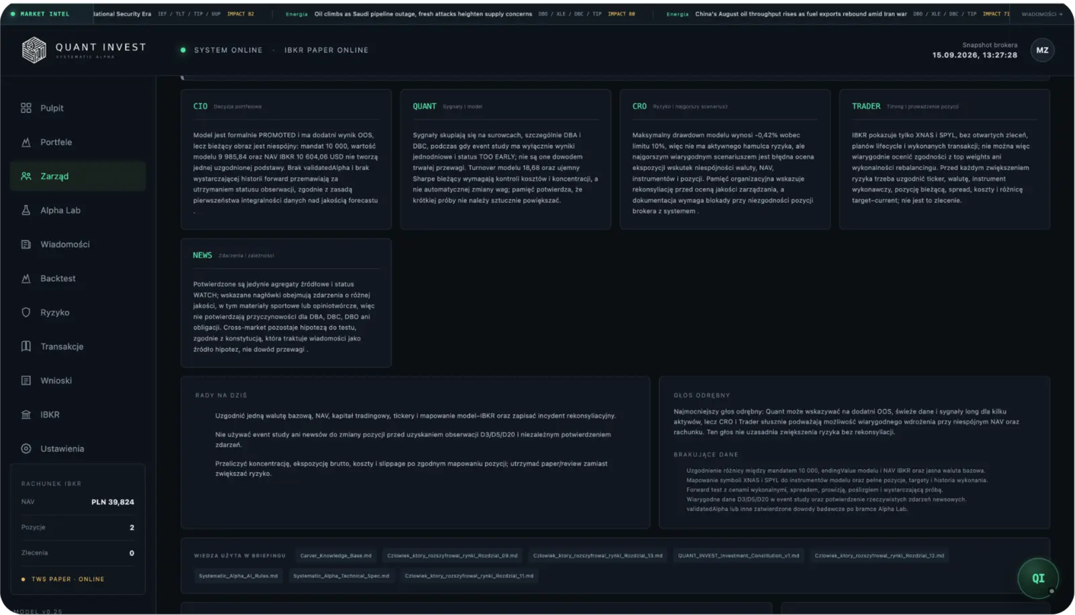Viewport: 1075px width, 615px height.
Task: Open the Pulpit dashboard icon
Action: click(26, 108)
